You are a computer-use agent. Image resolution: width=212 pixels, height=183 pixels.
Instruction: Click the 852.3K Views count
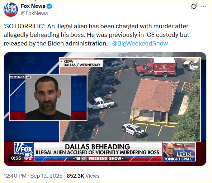tap(83, 176)
